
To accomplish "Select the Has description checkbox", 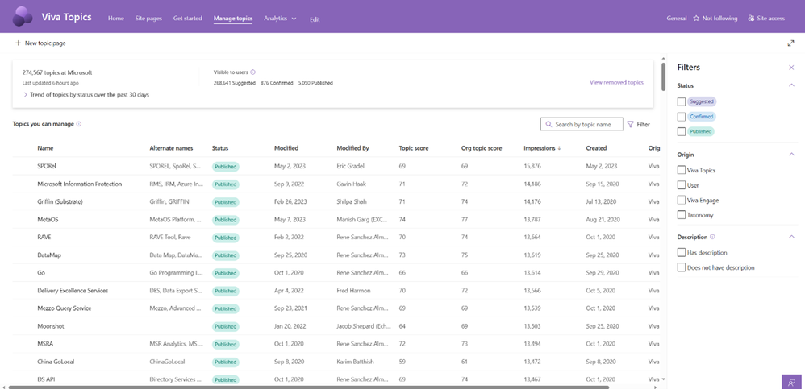I will [x=682, y=252].
